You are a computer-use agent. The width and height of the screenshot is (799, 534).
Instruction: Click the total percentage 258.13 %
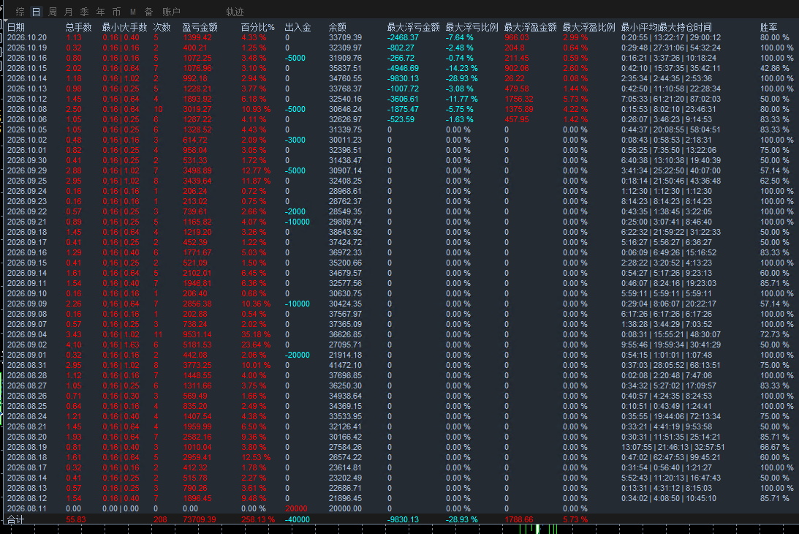click(258, 519)
